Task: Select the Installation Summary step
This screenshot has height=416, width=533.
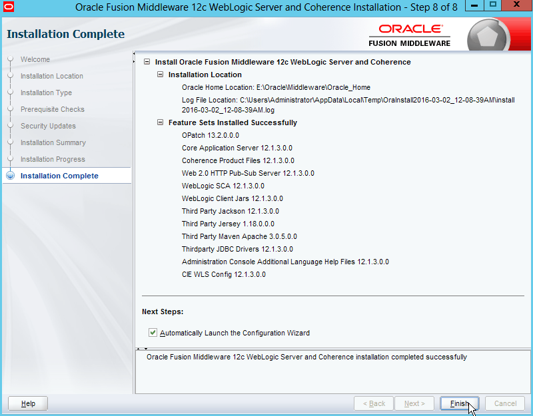Action: [x=53, y=142]
